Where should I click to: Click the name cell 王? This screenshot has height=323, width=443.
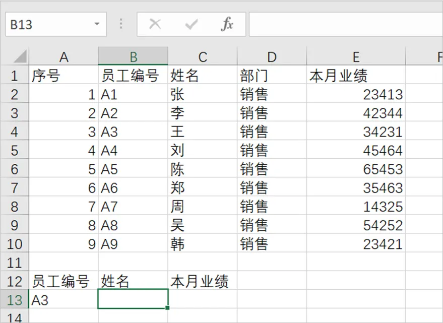pyautogui.click(x=202, y=131)
